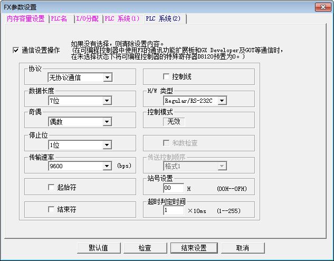334x261 pixels.
Task: Select the PLC 系统(1) tab
Action: tap(122, 18)
